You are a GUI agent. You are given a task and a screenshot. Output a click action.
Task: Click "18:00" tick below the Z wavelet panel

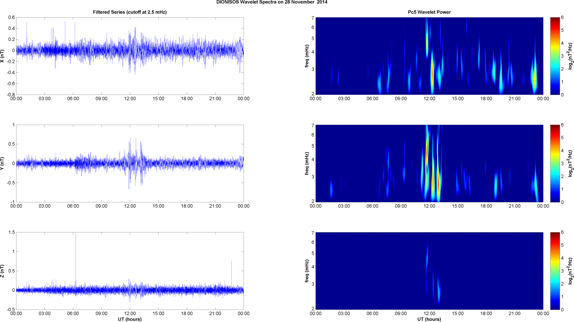(x=486, y=314)
